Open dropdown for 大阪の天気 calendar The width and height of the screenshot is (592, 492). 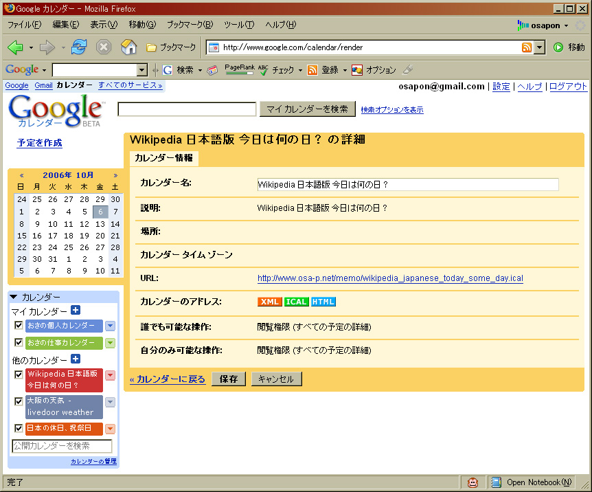coord(111,402)
